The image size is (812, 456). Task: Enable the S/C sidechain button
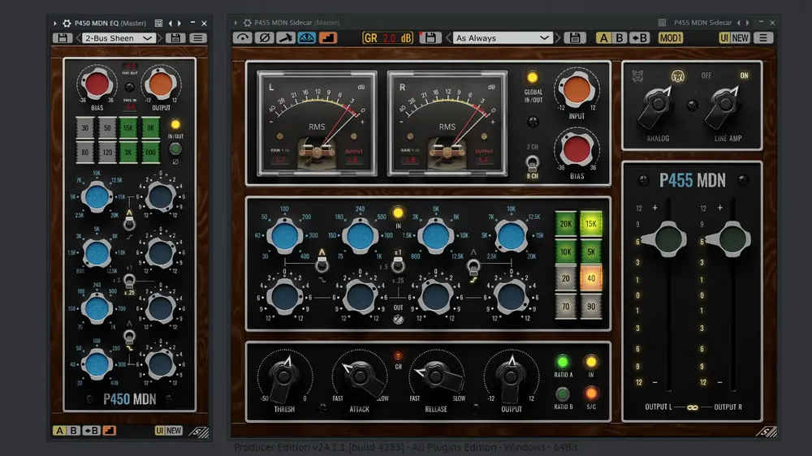point(590,394)
